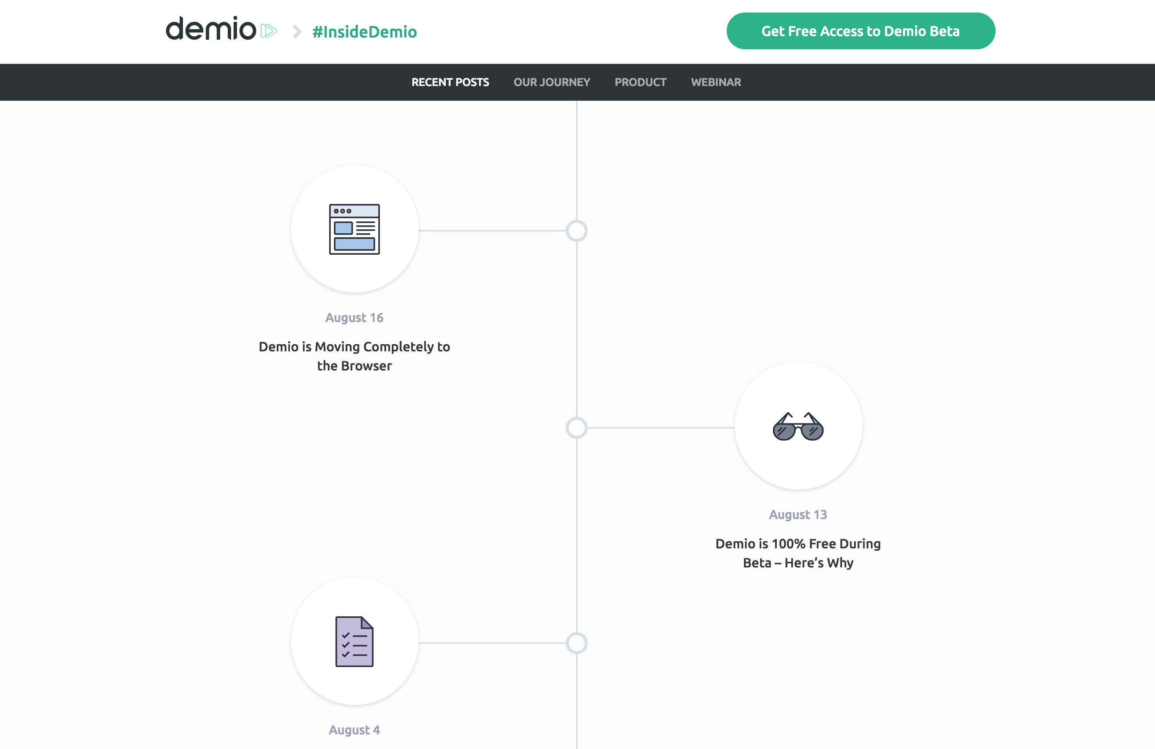Viewport: 1155px width, 749px height.
Task: Click the timeline node beside the August 4 post
Action: [x=576, y=643]
